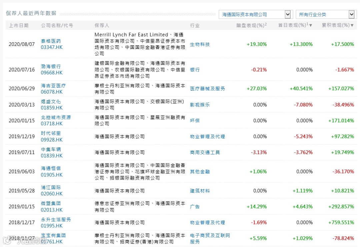This screenshot has height=247, width=360.
Task: Click the +13.300% first-day value
Action: 301,44
